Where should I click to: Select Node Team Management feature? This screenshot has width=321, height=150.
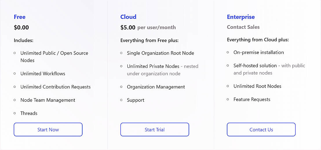(x=48, y=100)
